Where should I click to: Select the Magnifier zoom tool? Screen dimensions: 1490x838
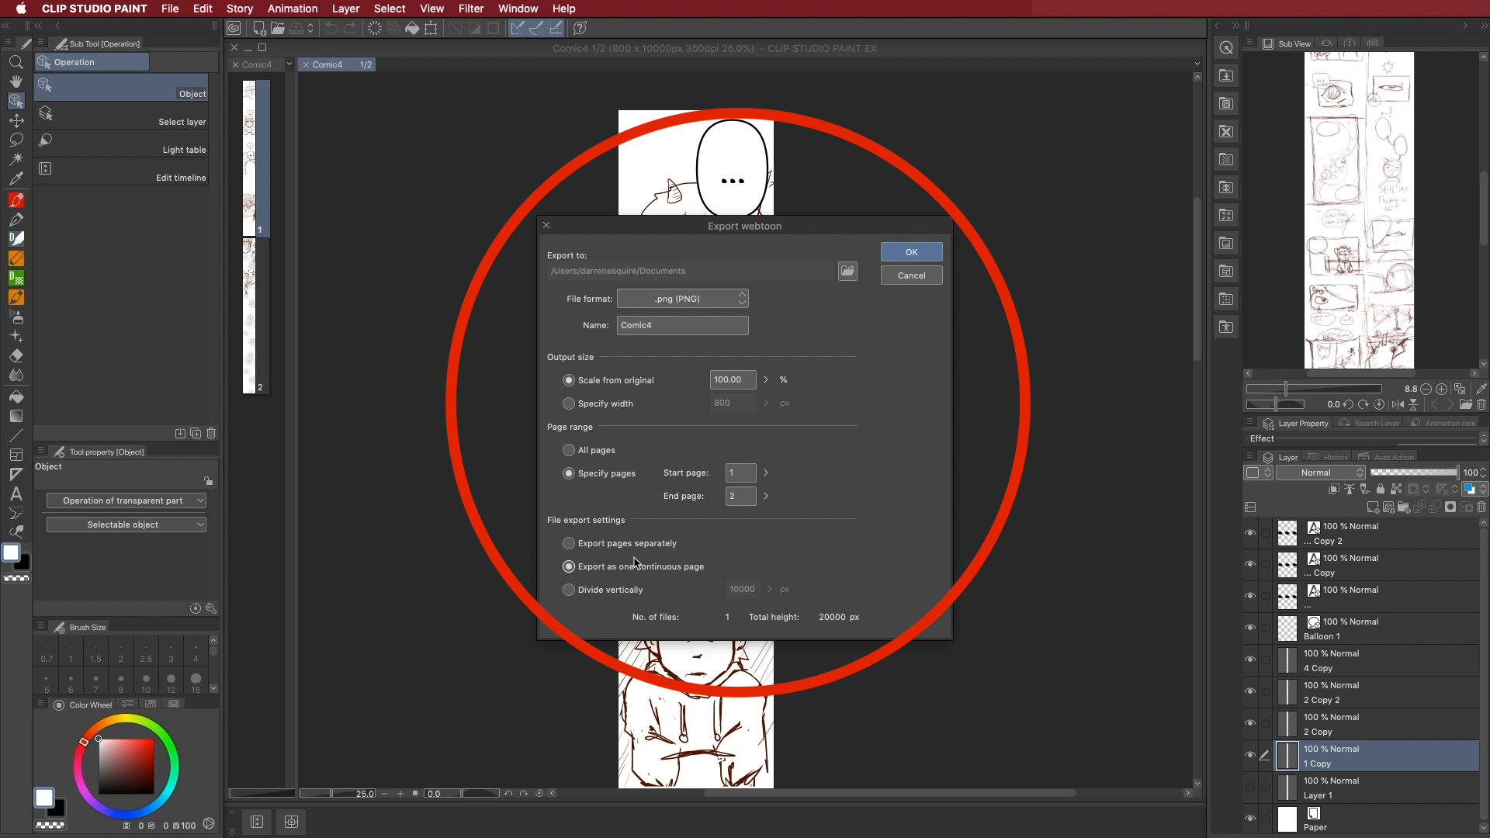16,62
